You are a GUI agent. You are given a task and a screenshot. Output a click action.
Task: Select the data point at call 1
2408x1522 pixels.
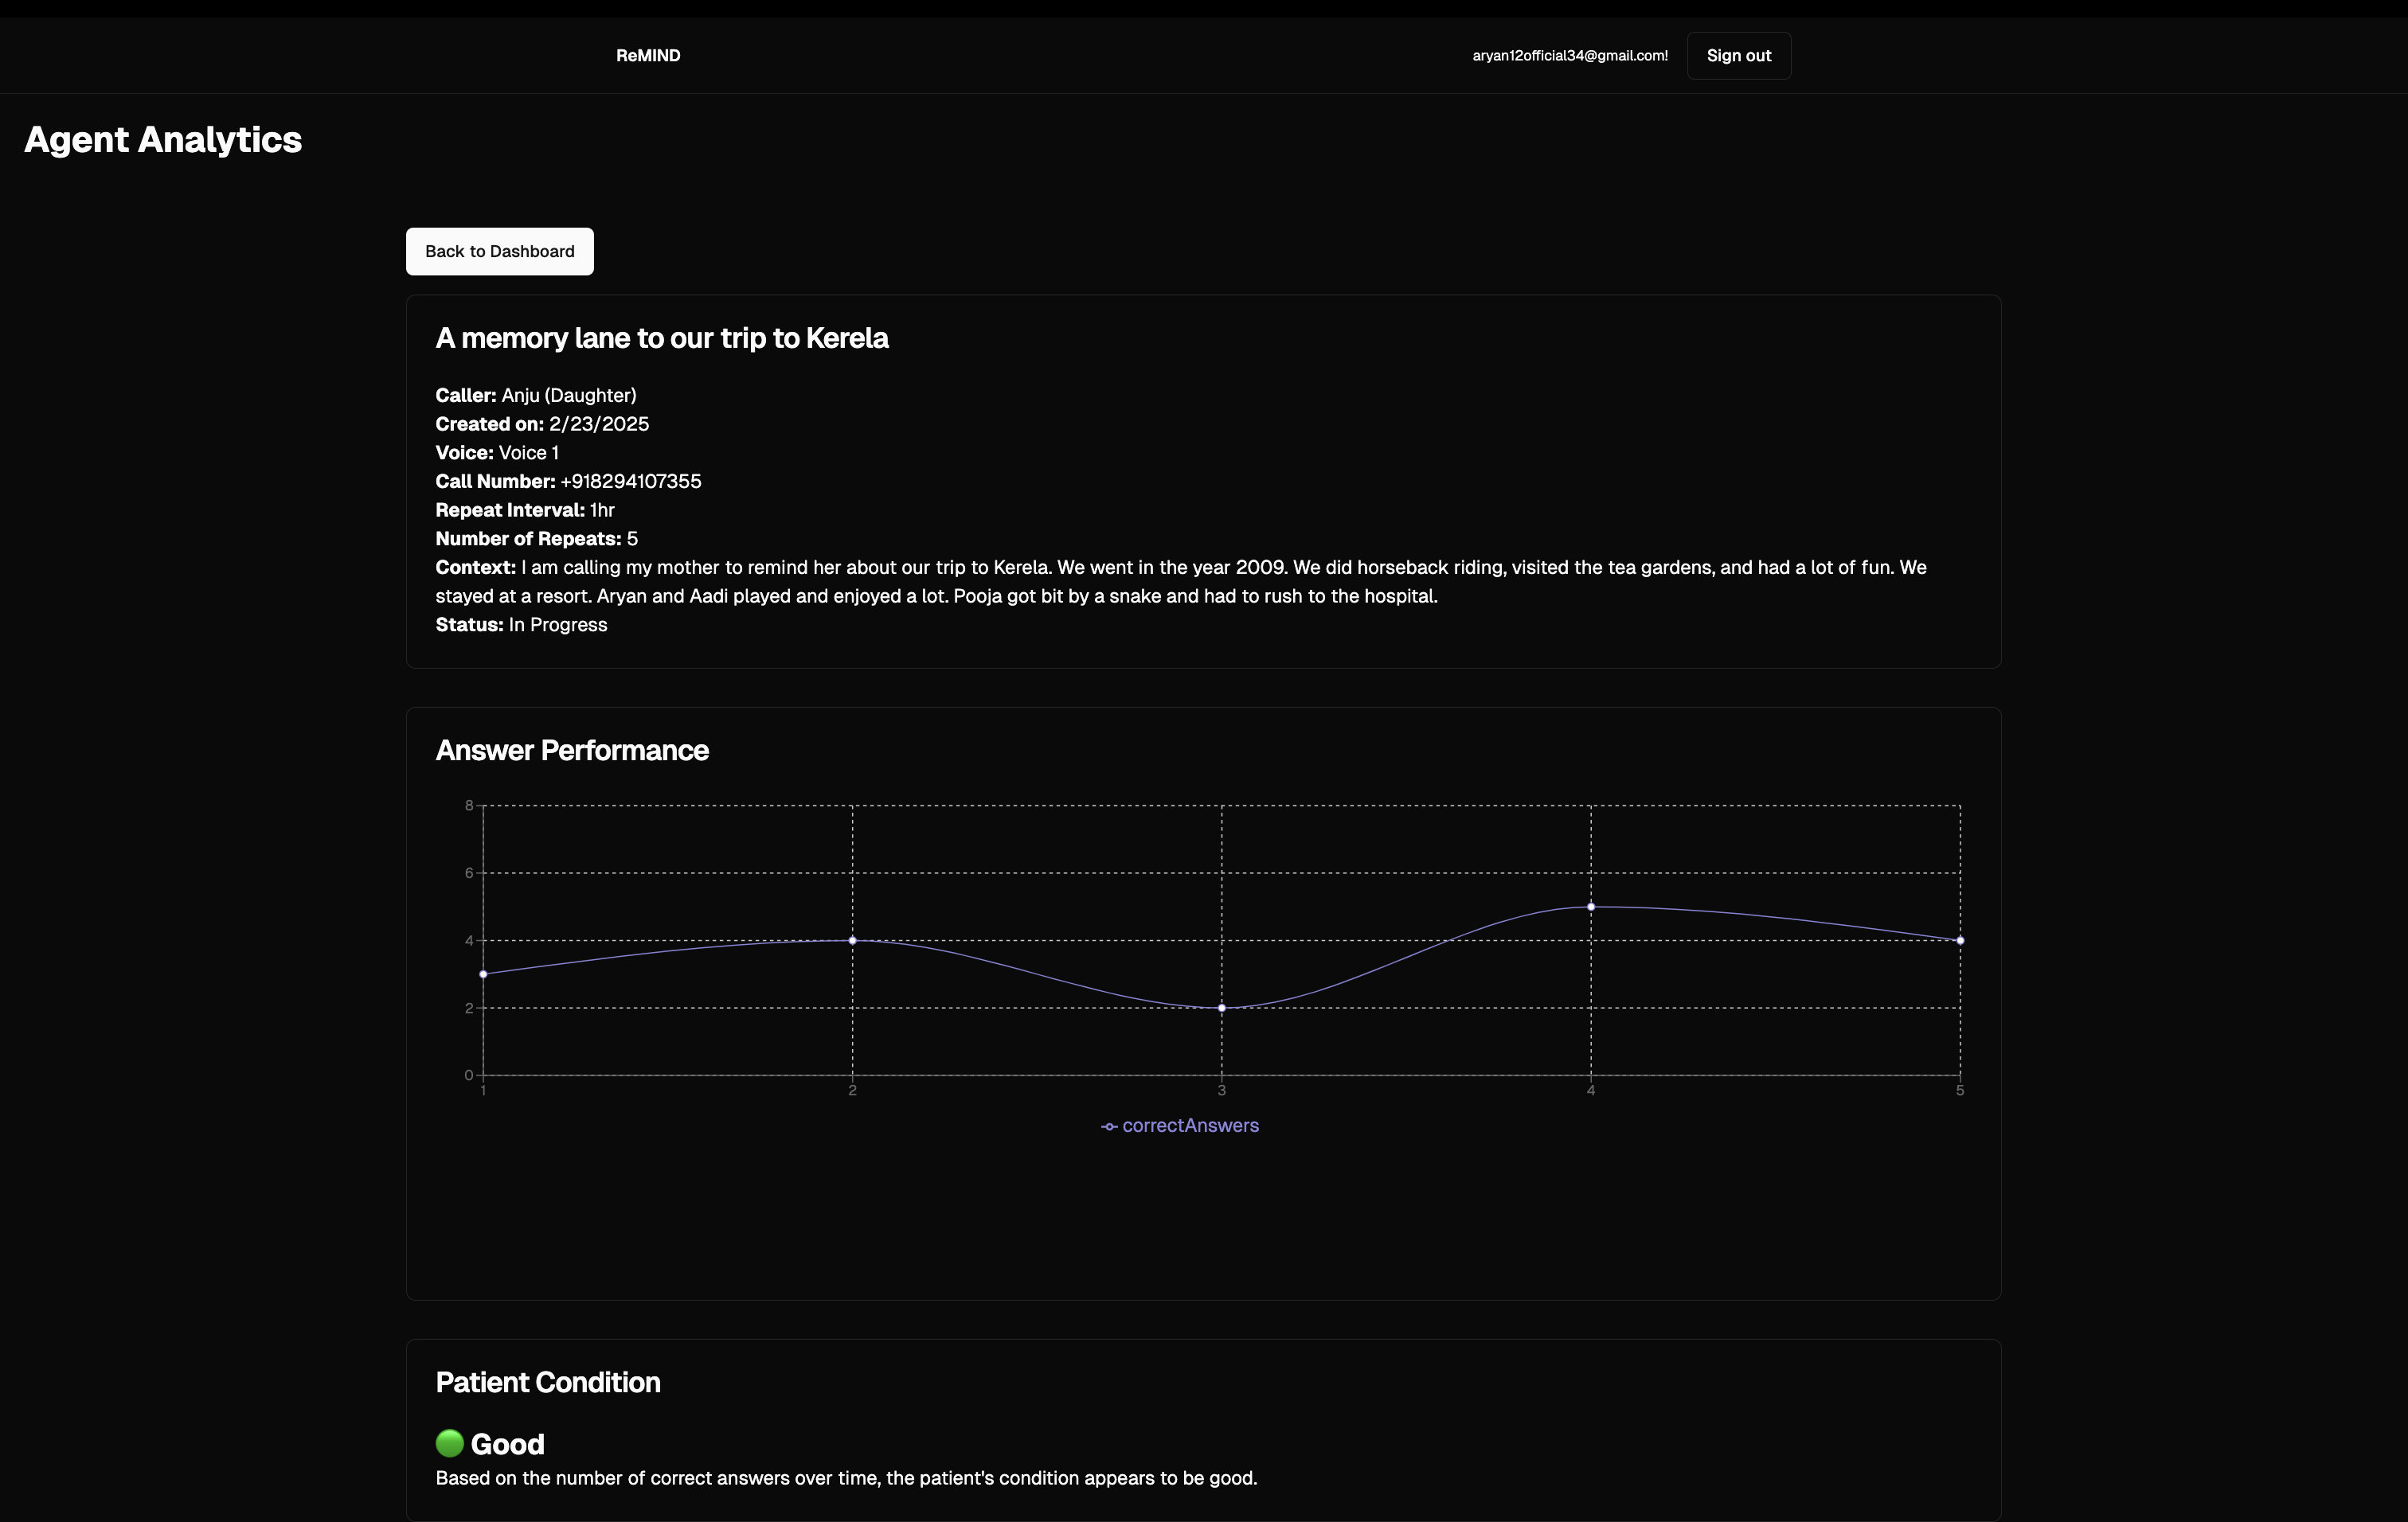point(483,974)
